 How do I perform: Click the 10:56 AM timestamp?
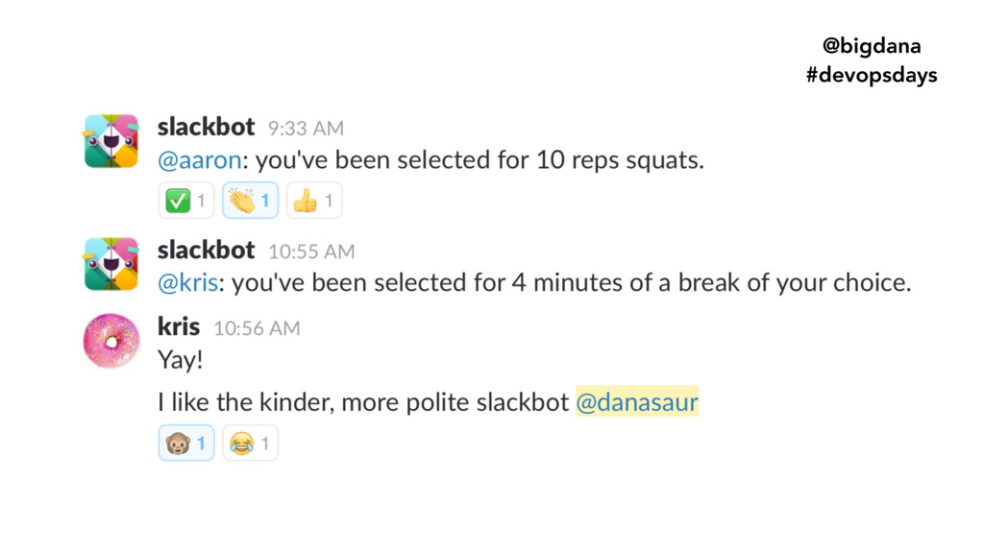258,328
